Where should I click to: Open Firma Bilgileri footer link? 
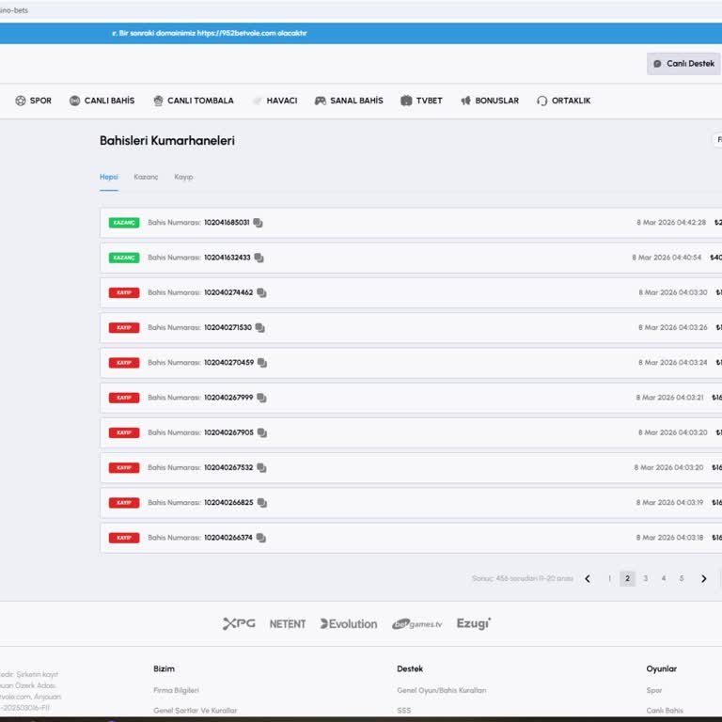pyautogui.click(x=176, y=690)
